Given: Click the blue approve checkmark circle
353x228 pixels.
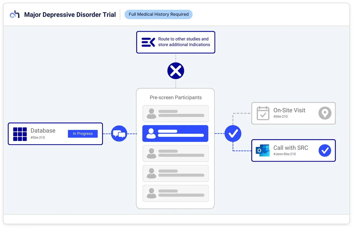Looking at the screenshot, I should click(x=233, y=134).
